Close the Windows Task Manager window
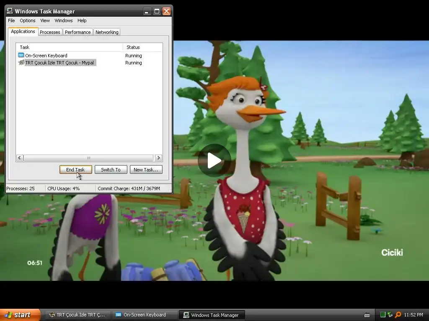This screenshot has height=321, width=429. click(x=166, y=11)
